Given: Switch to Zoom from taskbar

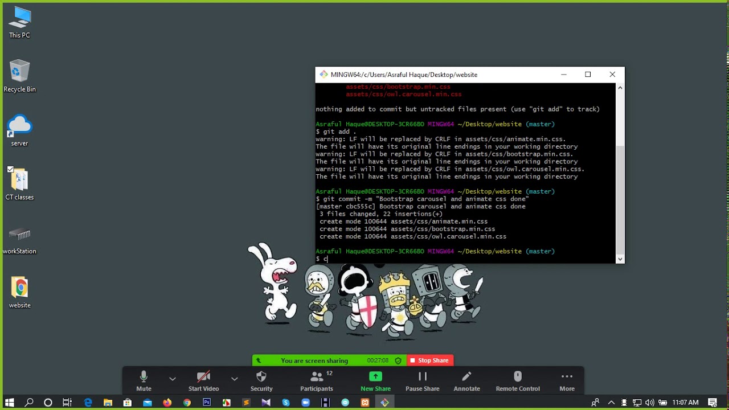Looking at the screenshot, I should click(305, 403).
